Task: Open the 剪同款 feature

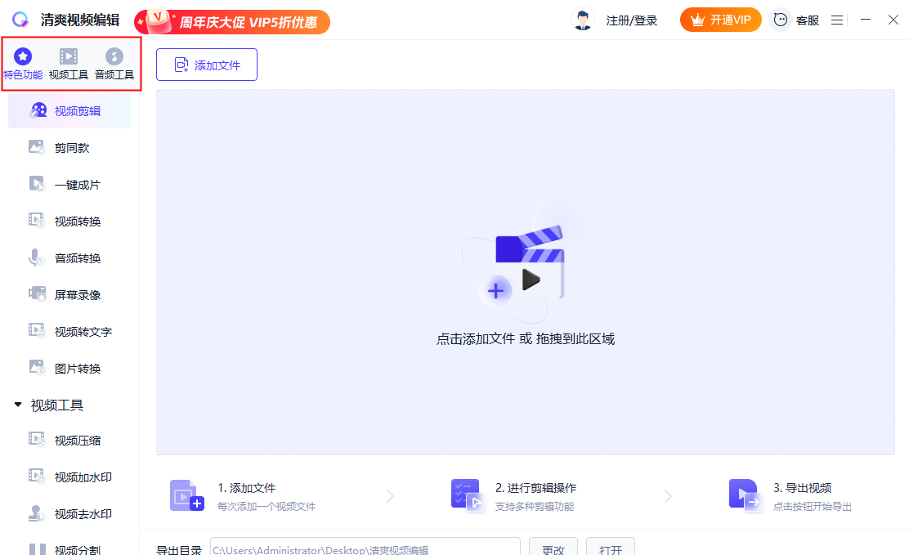Action: [69, 147]
